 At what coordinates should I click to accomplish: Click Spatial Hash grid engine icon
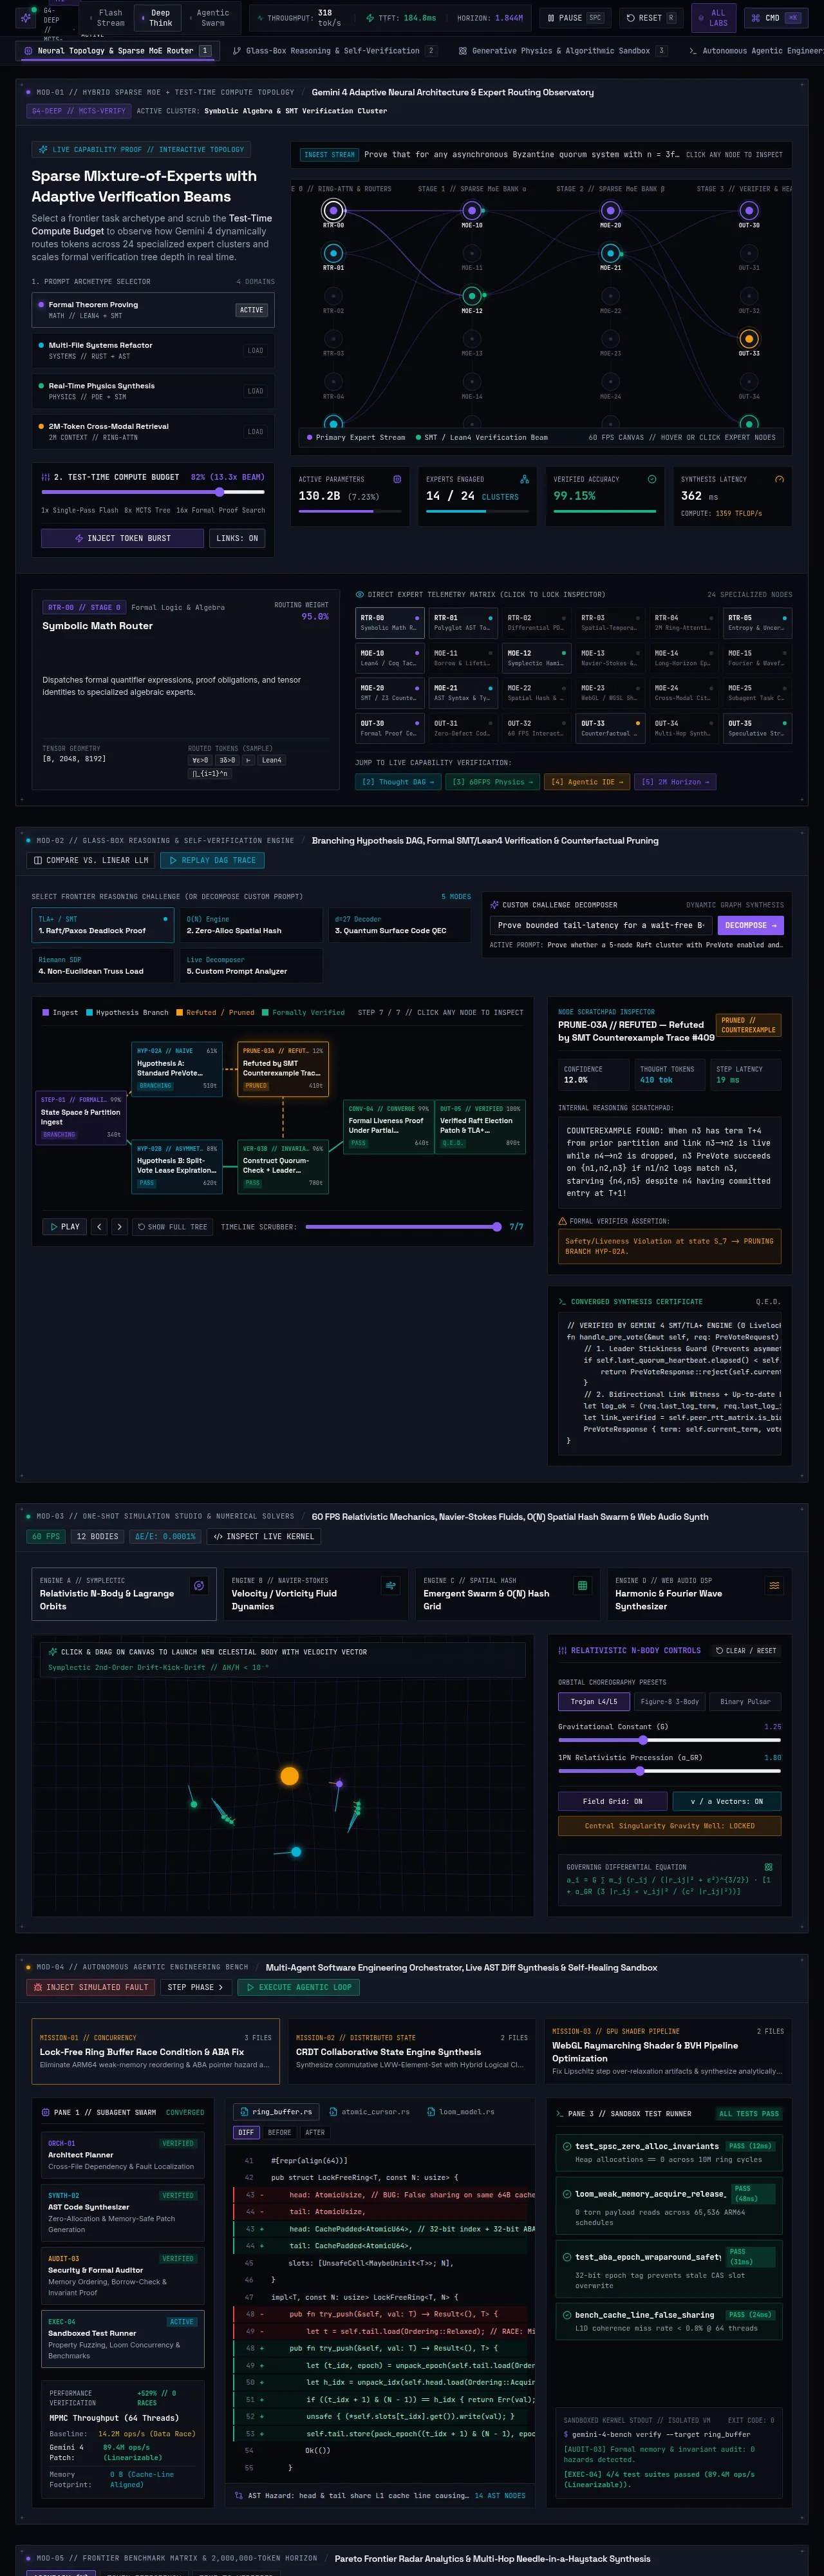point(583,1585)
